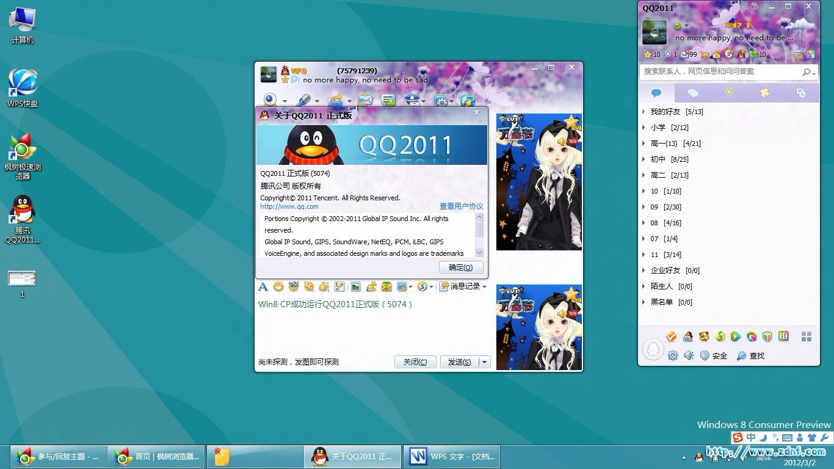Open the 查看用户协议 link
The width and height of the screenshot is (834, 469).
[462, 206]
